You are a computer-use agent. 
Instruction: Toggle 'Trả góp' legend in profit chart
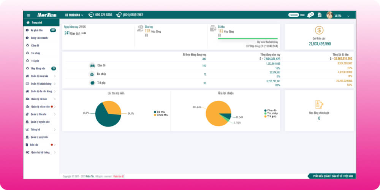click(x=271, y=116)
